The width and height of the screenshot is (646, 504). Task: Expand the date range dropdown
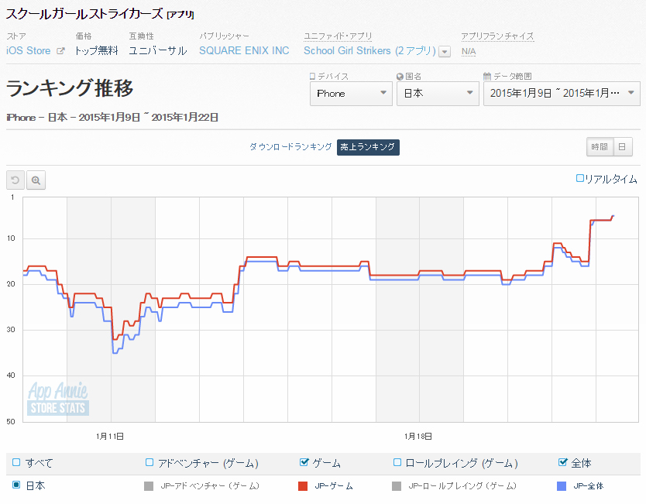click(561, 94)
